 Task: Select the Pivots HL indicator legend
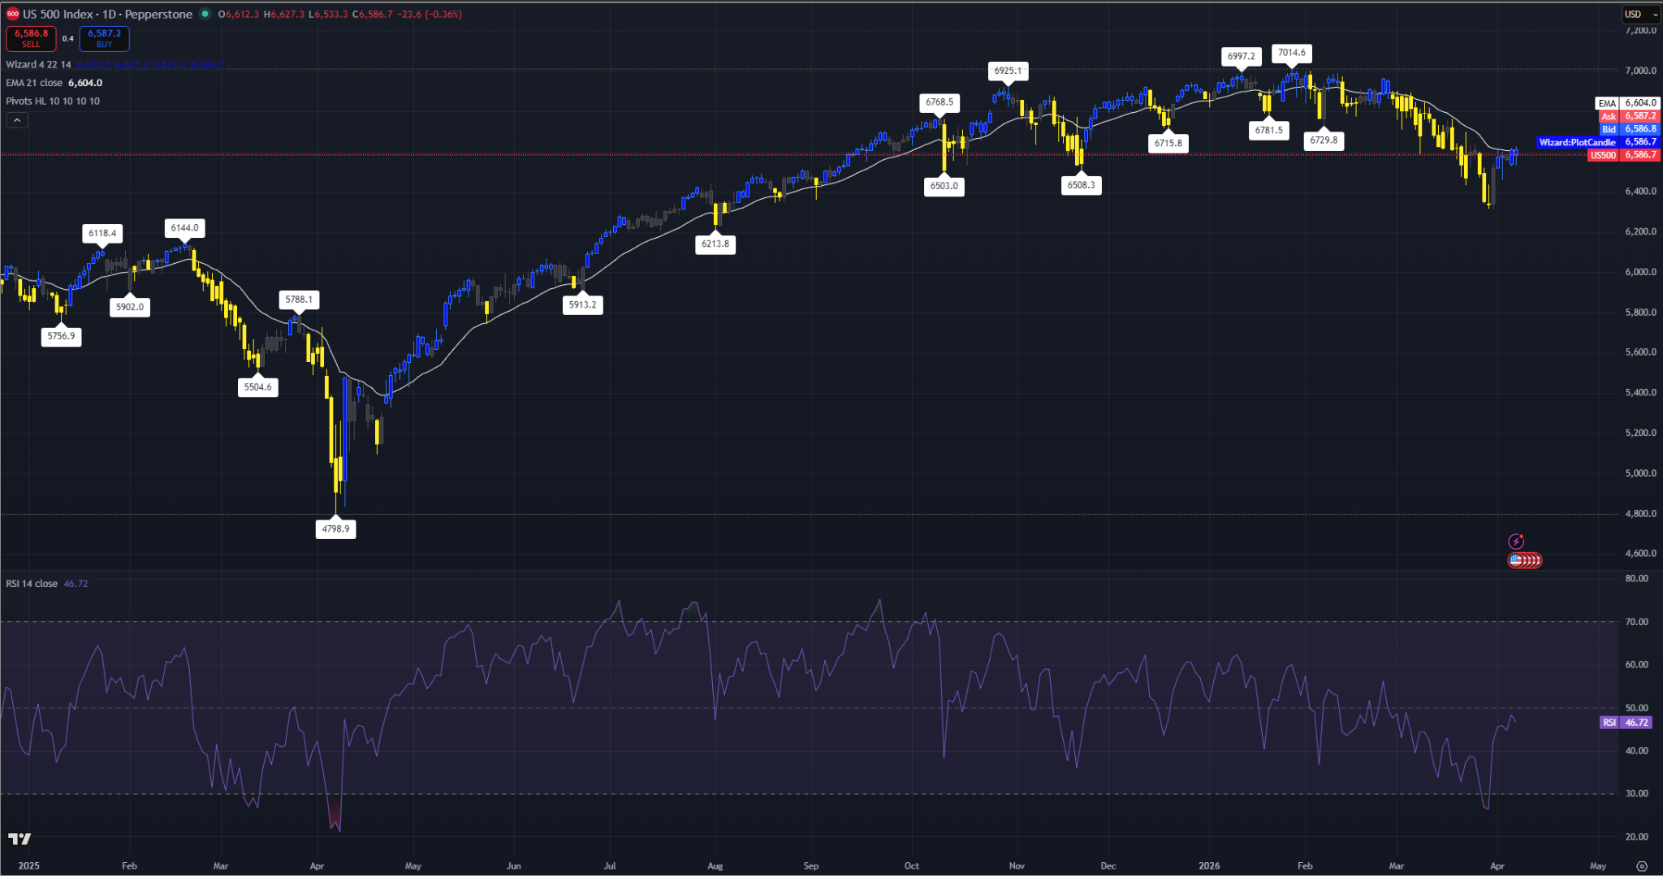[53, 101]
